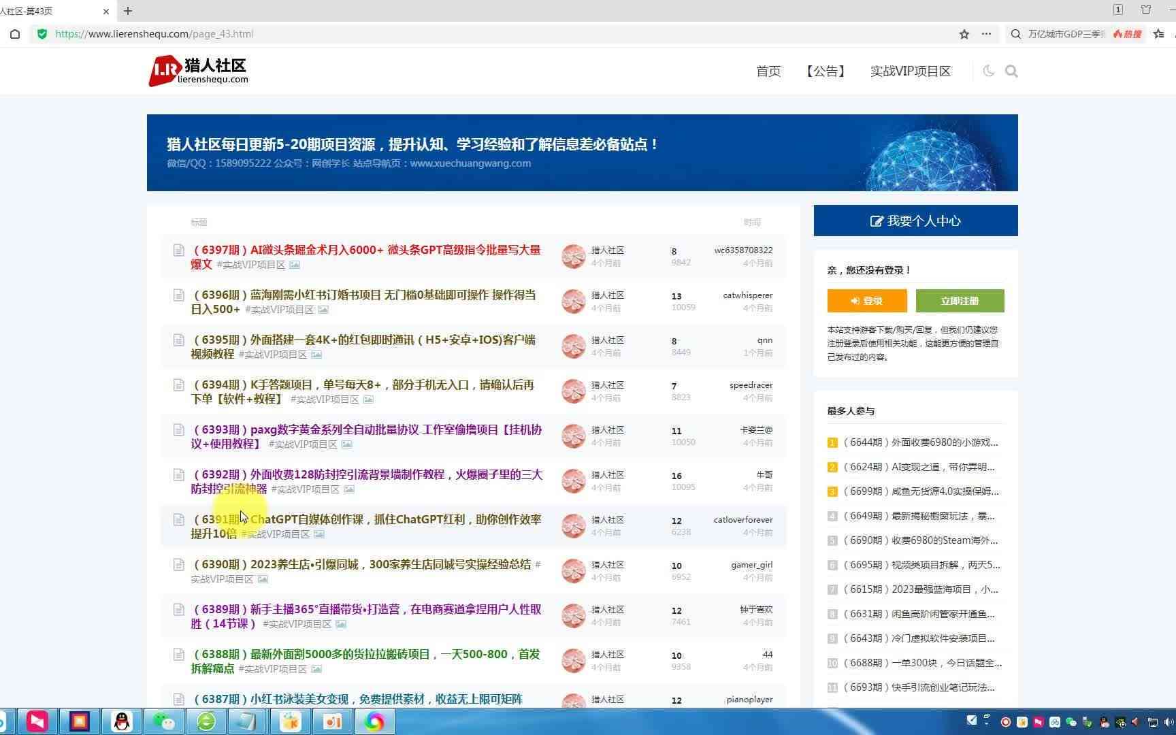Open QQ penguin app in taskbar
The width and height of the screenshot is (1176, 735).
pos(122,721)
